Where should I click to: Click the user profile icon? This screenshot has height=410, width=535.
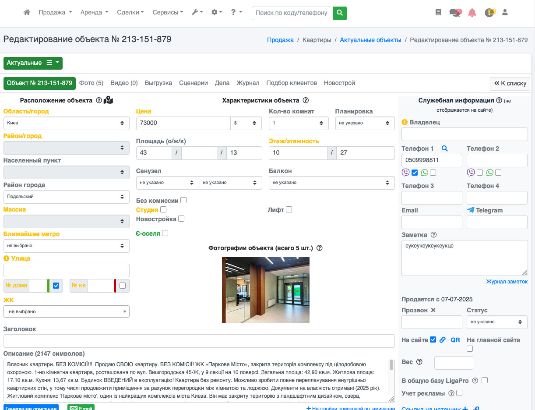(x=505, y=13)
